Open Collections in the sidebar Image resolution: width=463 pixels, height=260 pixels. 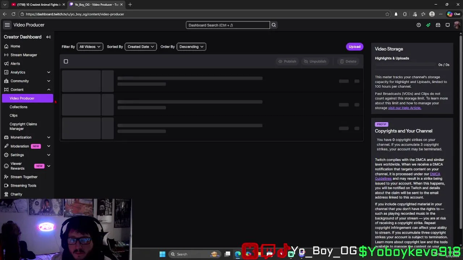18,107
